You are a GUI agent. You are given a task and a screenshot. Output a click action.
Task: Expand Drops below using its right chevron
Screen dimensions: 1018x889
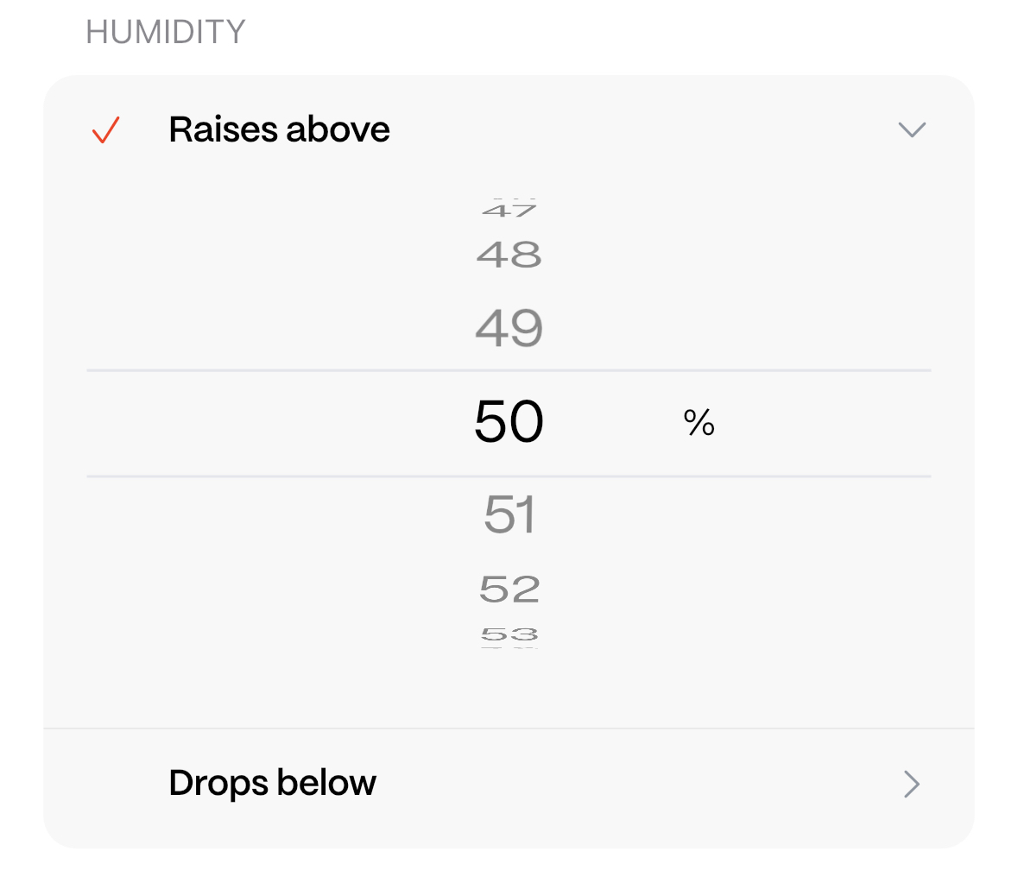(x=912, y=784)
